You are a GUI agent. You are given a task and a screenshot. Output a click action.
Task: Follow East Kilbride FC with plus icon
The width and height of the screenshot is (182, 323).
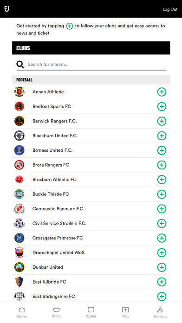coord(162,282)
